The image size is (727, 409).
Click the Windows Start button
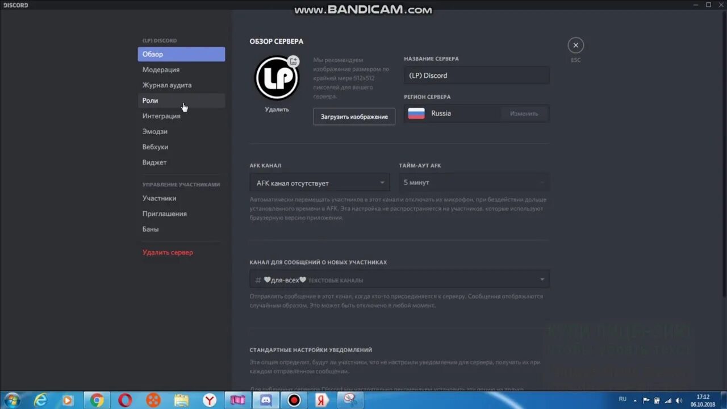pos(12,400)
